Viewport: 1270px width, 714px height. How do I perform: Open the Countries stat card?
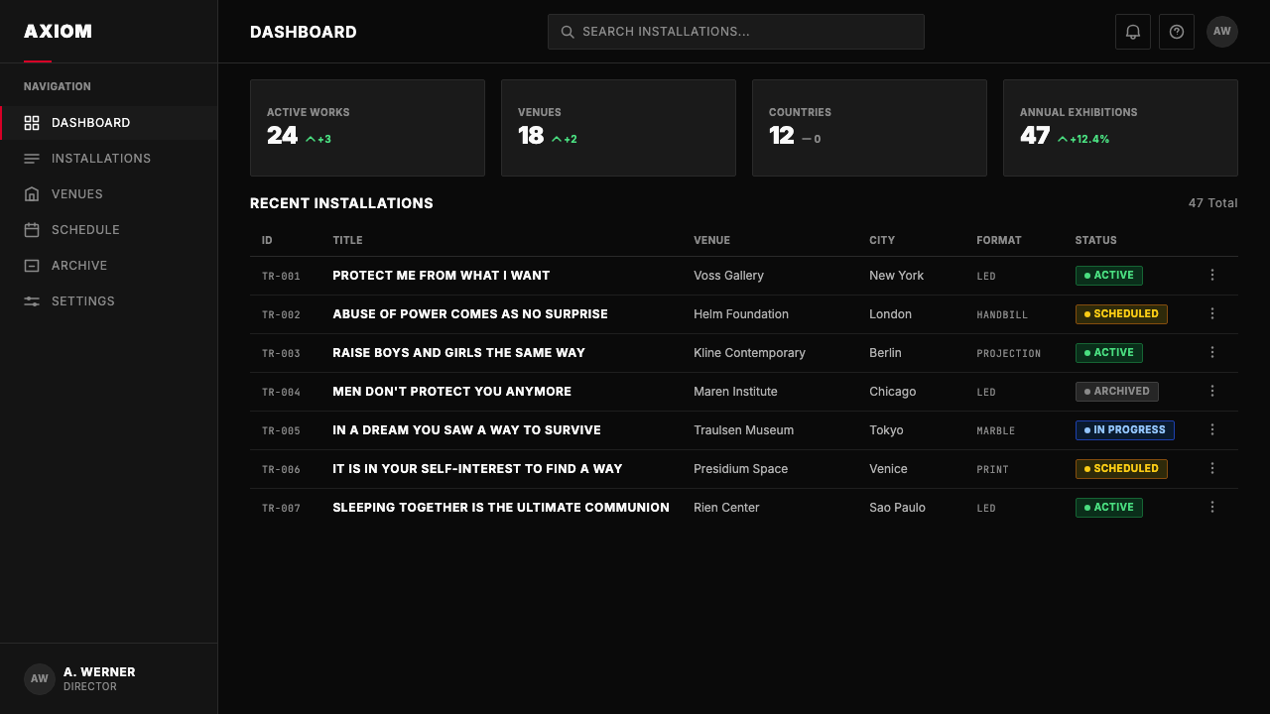pyautogui.click(x=869, y=128)
